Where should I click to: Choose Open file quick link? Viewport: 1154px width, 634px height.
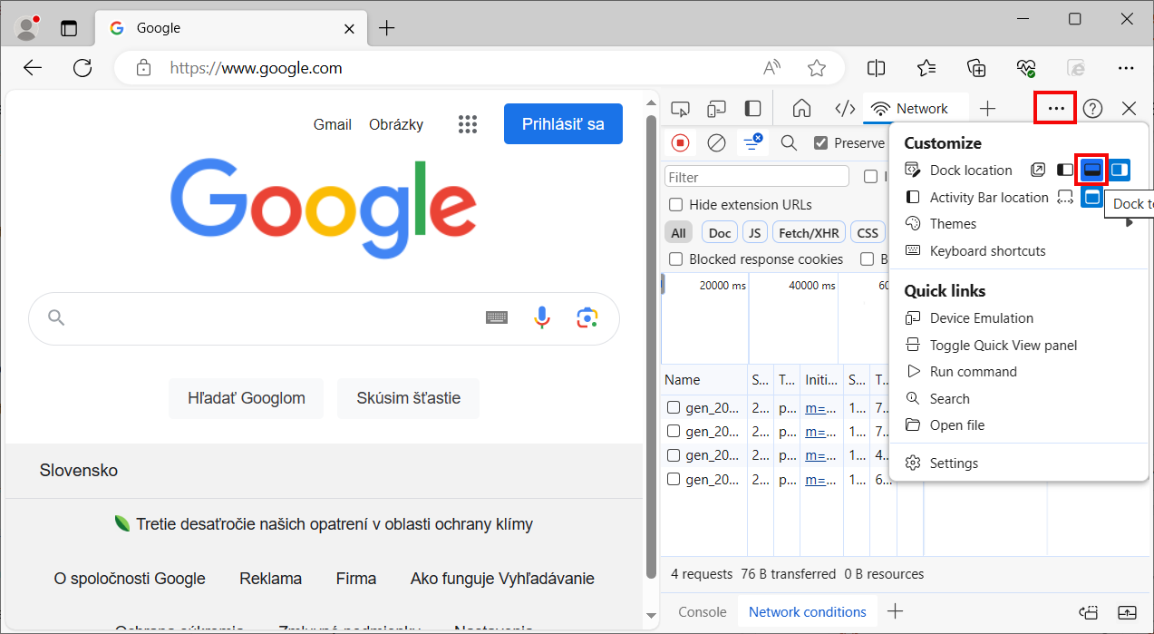(1019, 425)
